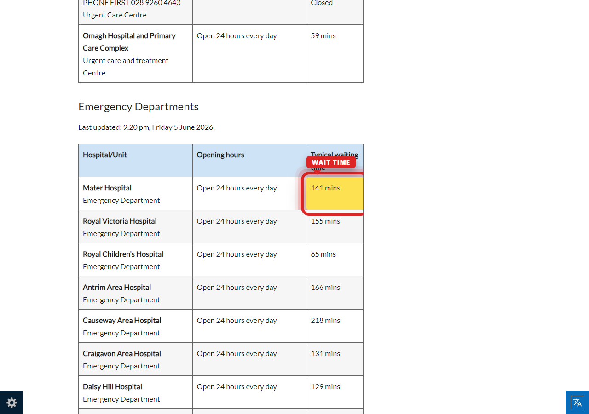This screenshot has width=589, height=414.
Task: Select Royal Victoria Hospital name
Action: (x=120, y=221)
